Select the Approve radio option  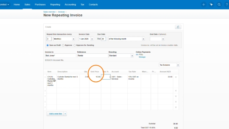pyautogui.click(x=63, y=46)
